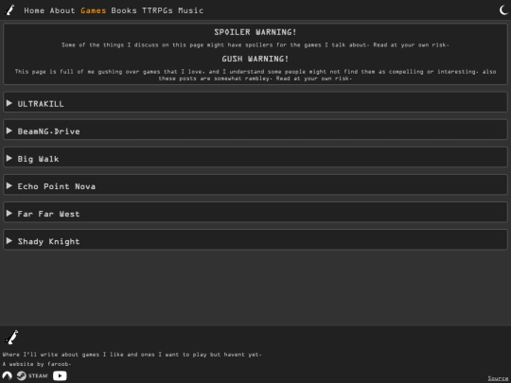Open the Source link in the footer
Viewport: 511px width, 383px height.
tap(498, 378)
